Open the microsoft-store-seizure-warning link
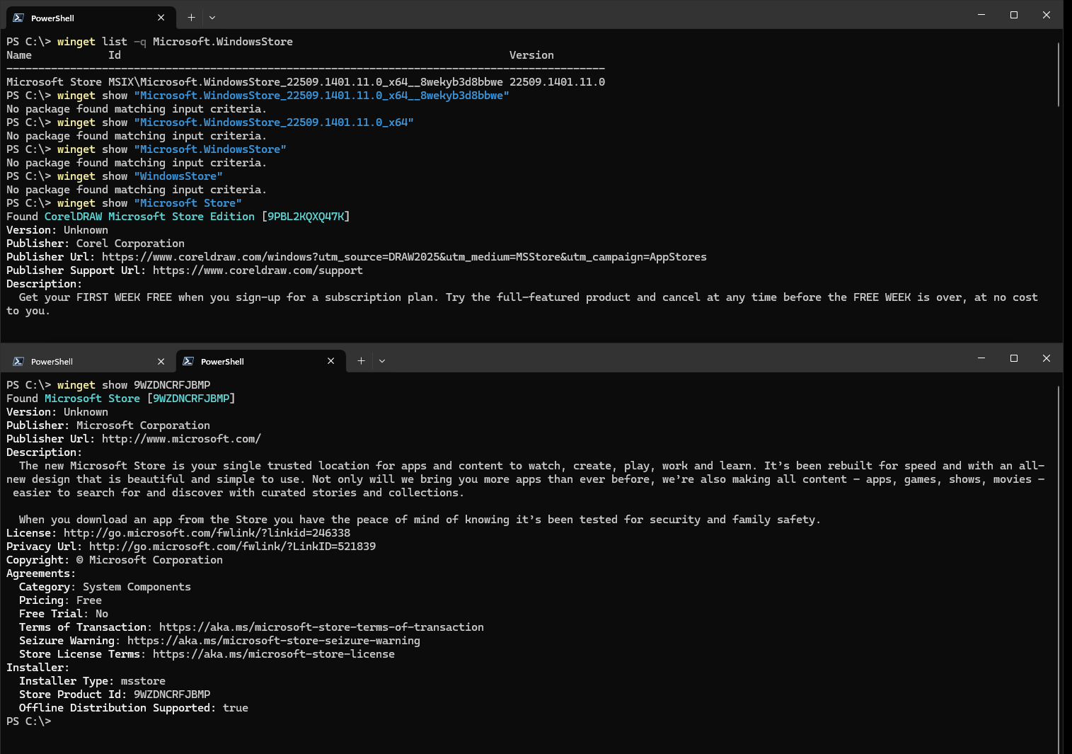The height and width of the screenshot is (754, 1072). coord(274,641)
